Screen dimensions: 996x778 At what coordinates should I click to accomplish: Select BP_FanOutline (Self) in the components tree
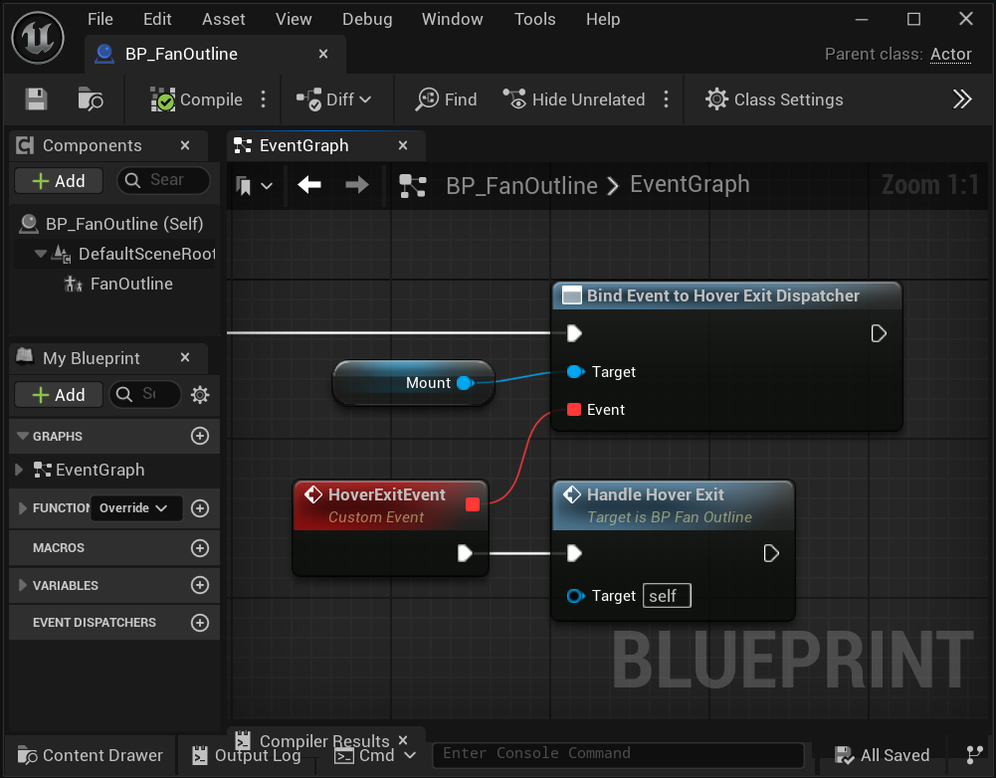pyautogui.click(x=114, y=224)
